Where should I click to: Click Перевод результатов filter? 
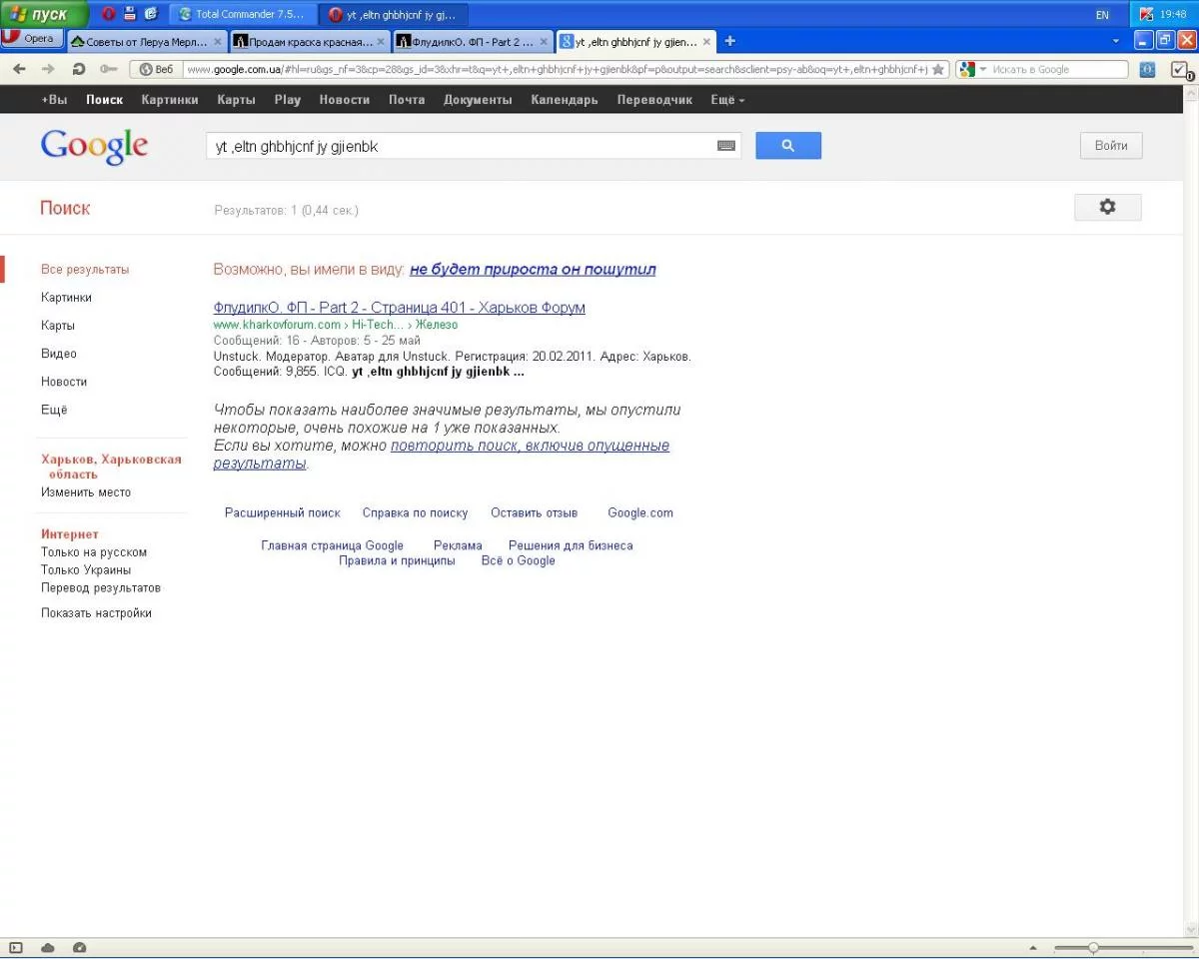pyautogui.click(x=101, y=588)
